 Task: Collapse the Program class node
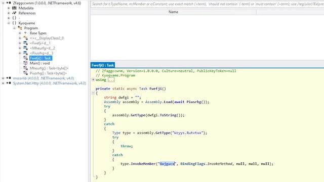(14, 28)
